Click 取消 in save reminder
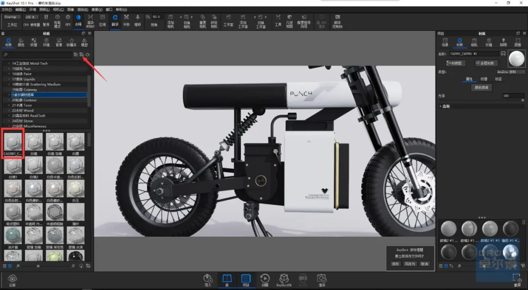 (425, 264)
